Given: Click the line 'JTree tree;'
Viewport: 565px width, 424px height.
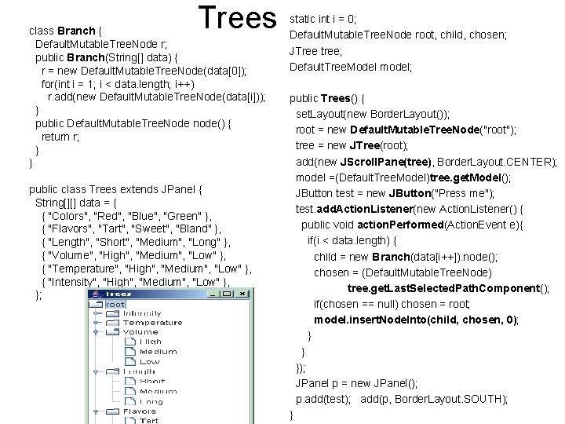Looking at the screenshot, I should [x=315, y=51].
